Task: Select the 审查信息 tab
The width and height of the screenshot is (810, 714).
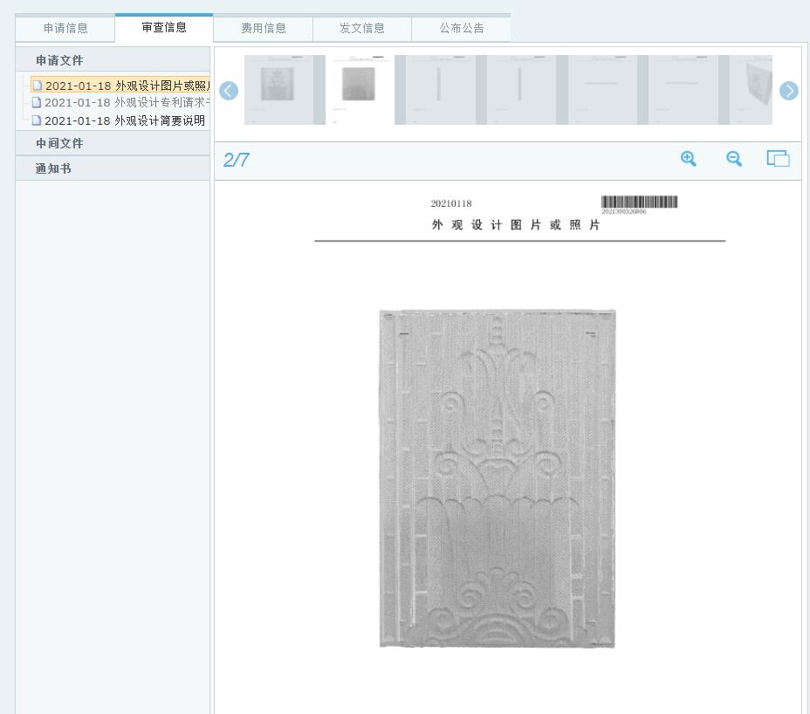Action: [x=164, y=28]
